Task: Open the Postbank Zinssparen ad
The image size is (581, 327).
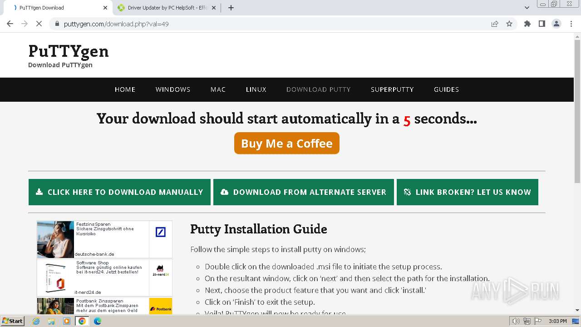Action: (x=104, y=306)
